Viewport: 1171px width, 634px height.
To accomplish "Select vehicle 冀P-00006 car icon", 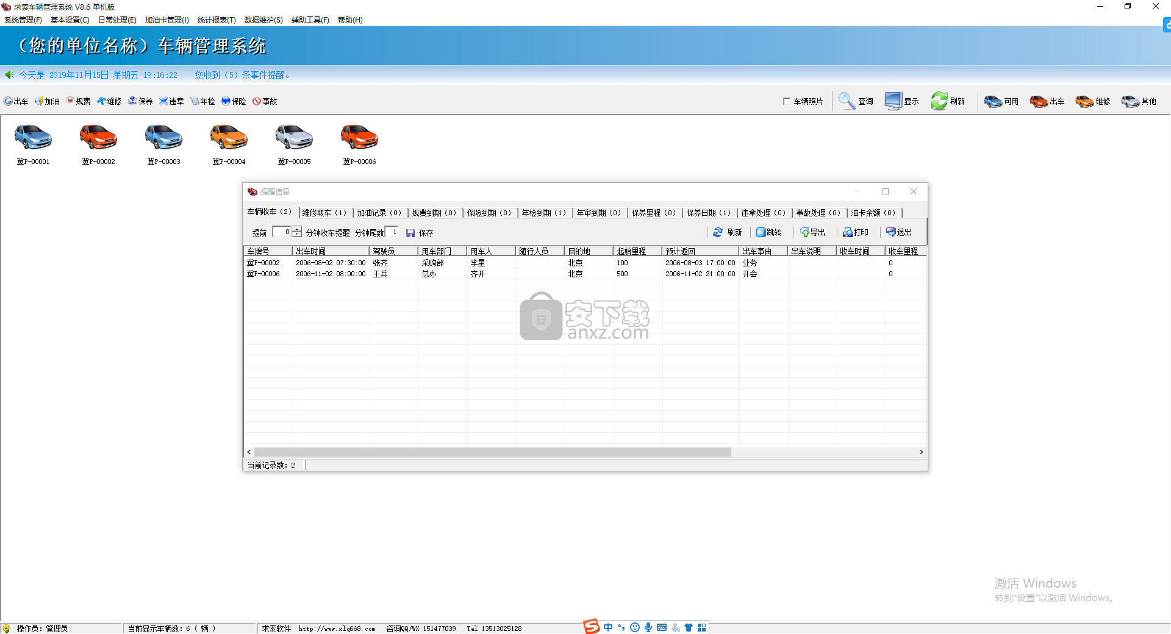I will pyautogui.click(x=359, y=137).
